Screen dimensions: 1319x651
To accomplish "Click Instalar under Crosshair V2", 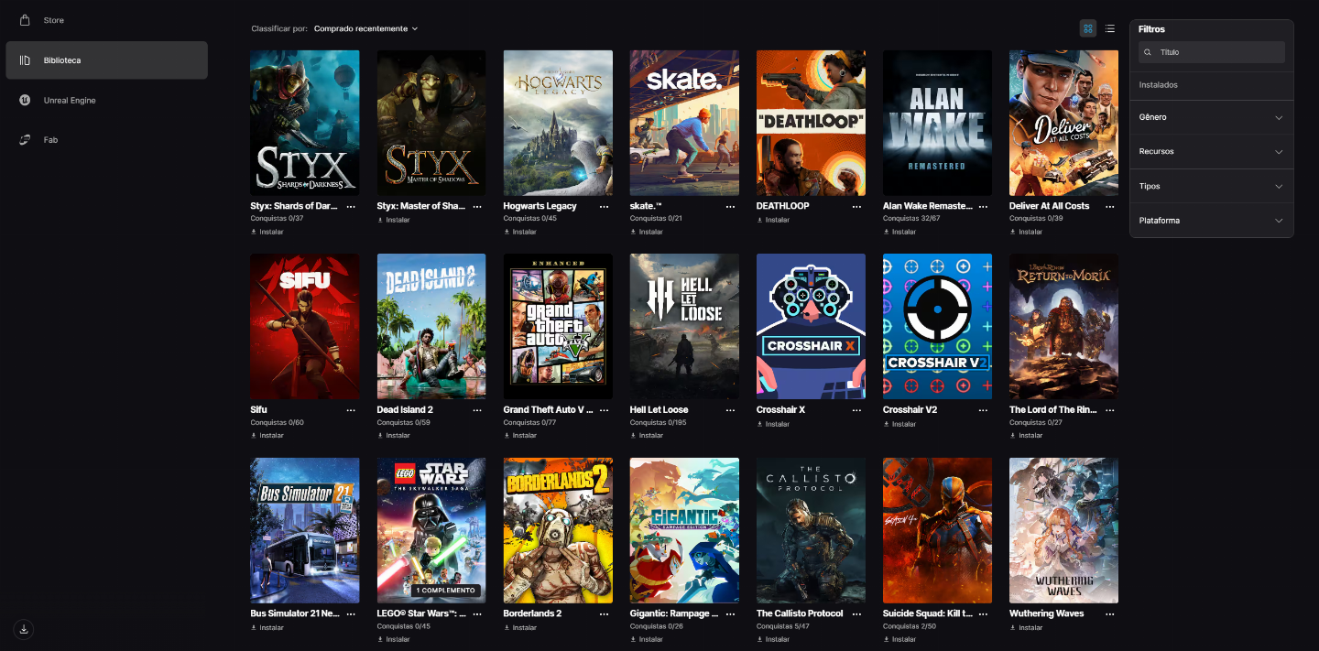I will tap(899, 424).
